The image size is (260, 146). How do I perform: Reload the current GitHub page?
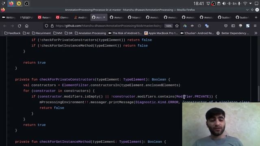click(x=19, y=26)
